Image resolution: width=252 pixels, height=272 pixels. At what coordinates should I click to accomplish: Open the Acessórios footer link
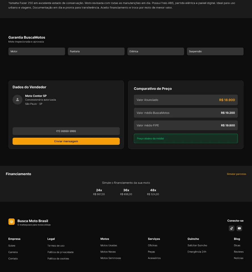click(154, 258)
